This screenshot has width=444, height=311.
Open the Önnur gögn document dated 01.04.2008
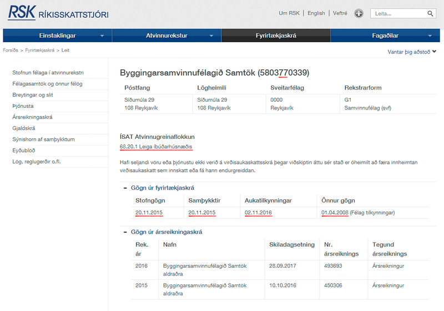pos(335,213)
